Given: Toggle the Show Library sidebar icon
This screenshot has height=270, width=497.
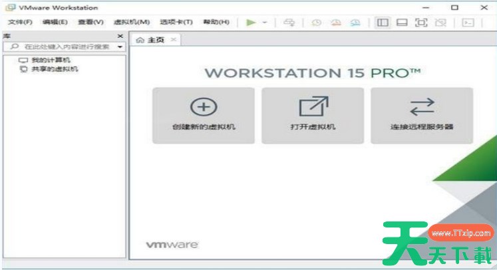Looking at the screenshot, I should (x=383, y=23).
